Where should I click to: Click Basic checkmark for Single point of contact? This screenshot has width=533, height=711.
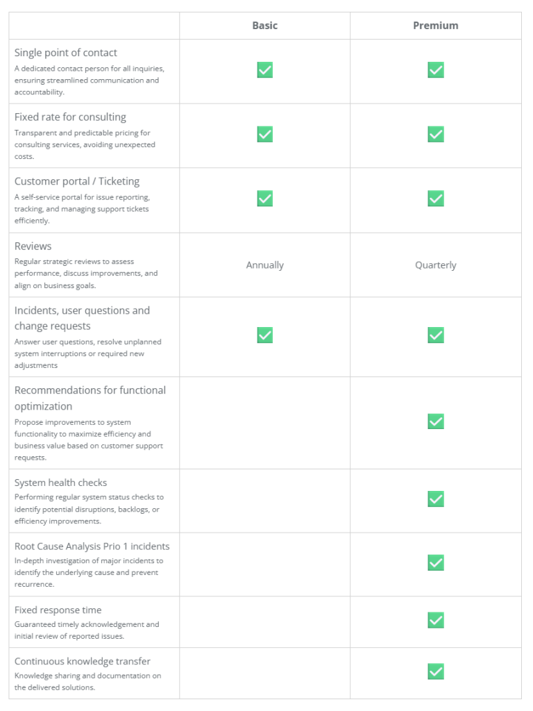pos(264,70)
